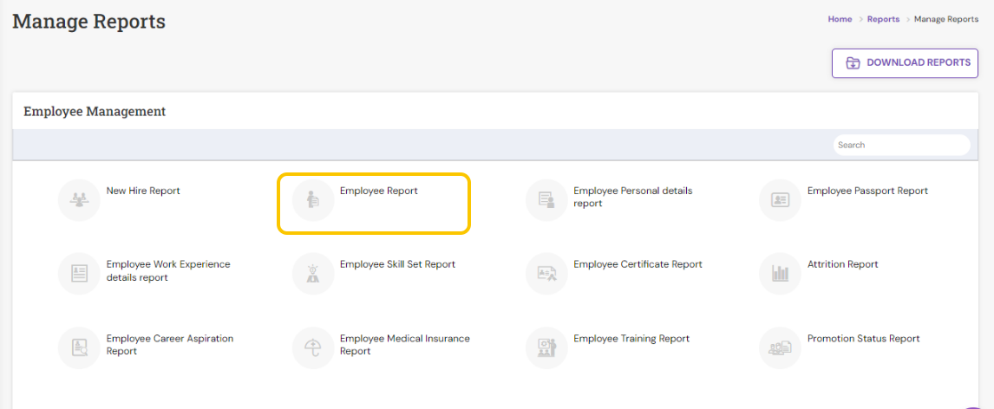Open Employee Medical Insurance Report link
The height and width of the screenshot is (409, 994).
pos(404,345)
